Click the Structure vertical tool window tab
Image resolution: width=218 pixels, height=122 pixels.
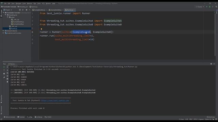1,110
